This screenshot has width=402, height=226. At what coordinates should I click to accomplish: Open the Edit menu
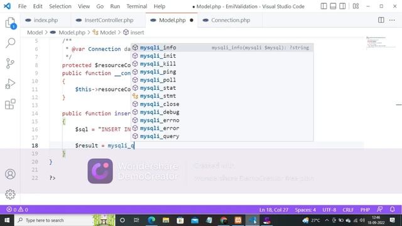[x=38, y=6]
